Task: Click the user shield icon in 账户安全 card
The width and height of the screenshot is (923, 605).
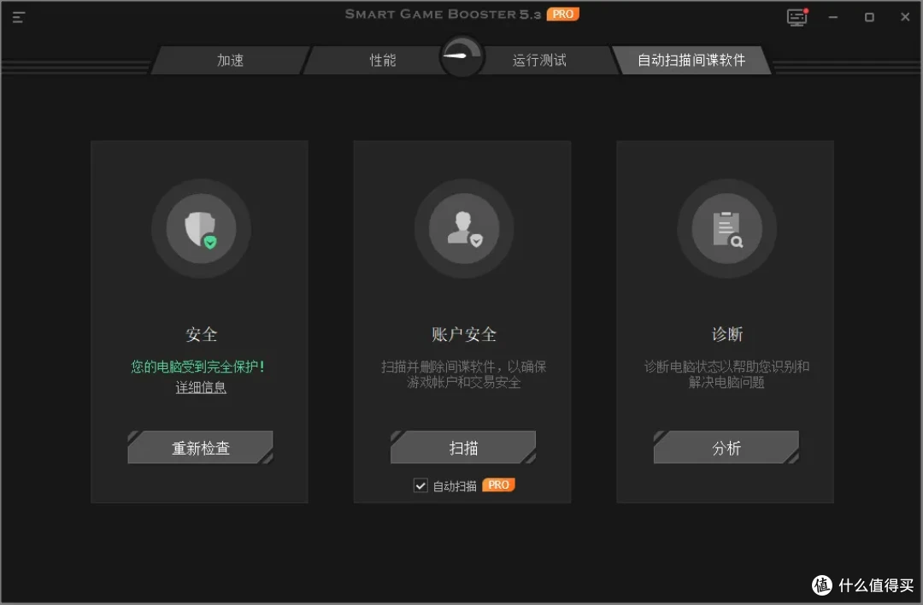Action: pos(464,229)
